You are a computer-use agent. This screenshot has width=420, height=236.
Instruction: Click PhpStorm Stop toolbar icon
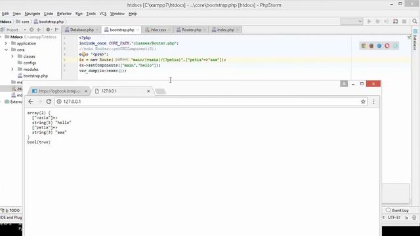[x=404, y=22]
